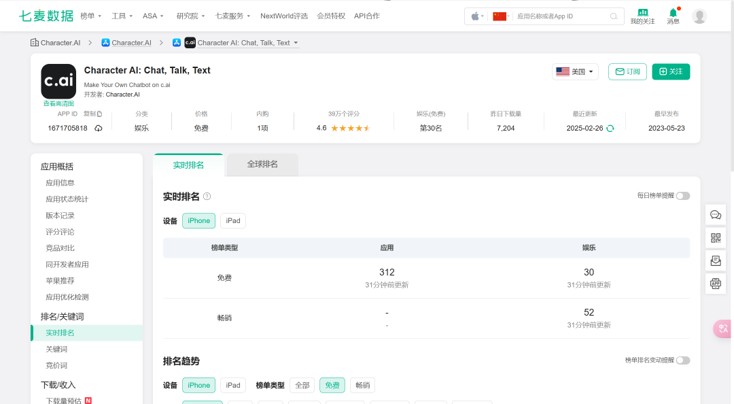Image resolution: width=734 pixels, height=404 pixels.
Task: Click the refresh icon next to 2025-02-26
Action: pos(610,129)
